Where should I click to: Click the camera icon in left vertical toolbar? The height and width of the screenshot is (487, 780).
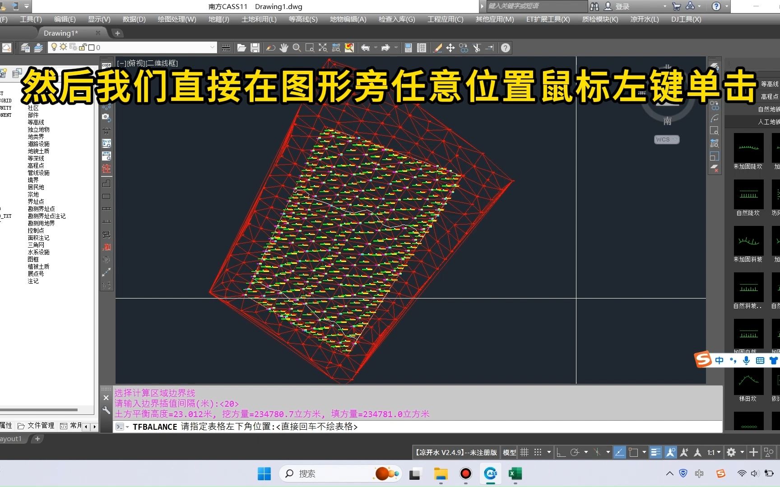coord(106,117)
